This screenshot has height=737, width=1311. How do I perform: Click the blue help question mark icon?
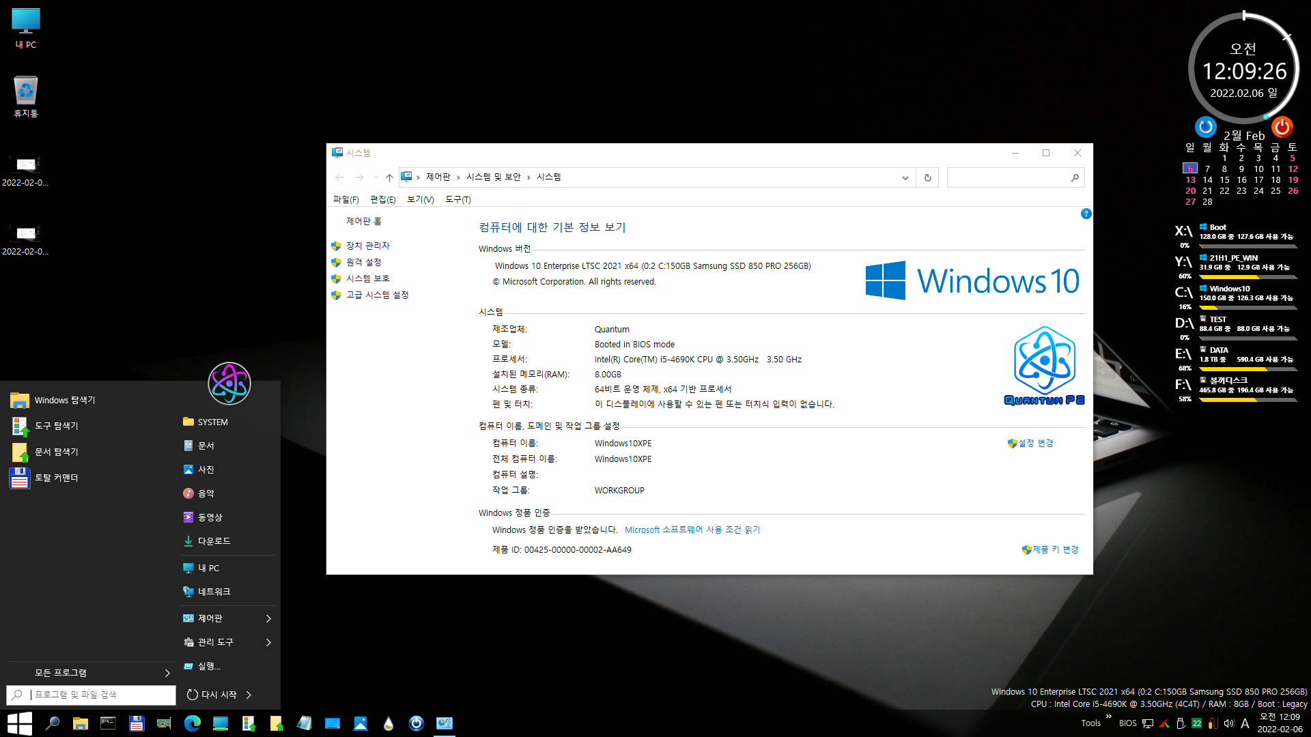[1086, 214]
